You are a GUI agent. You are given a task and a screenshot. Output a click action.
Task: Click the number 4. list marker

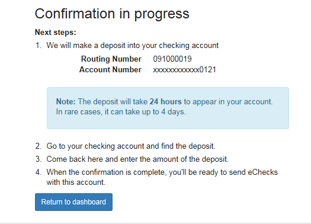tap(39, 172)
